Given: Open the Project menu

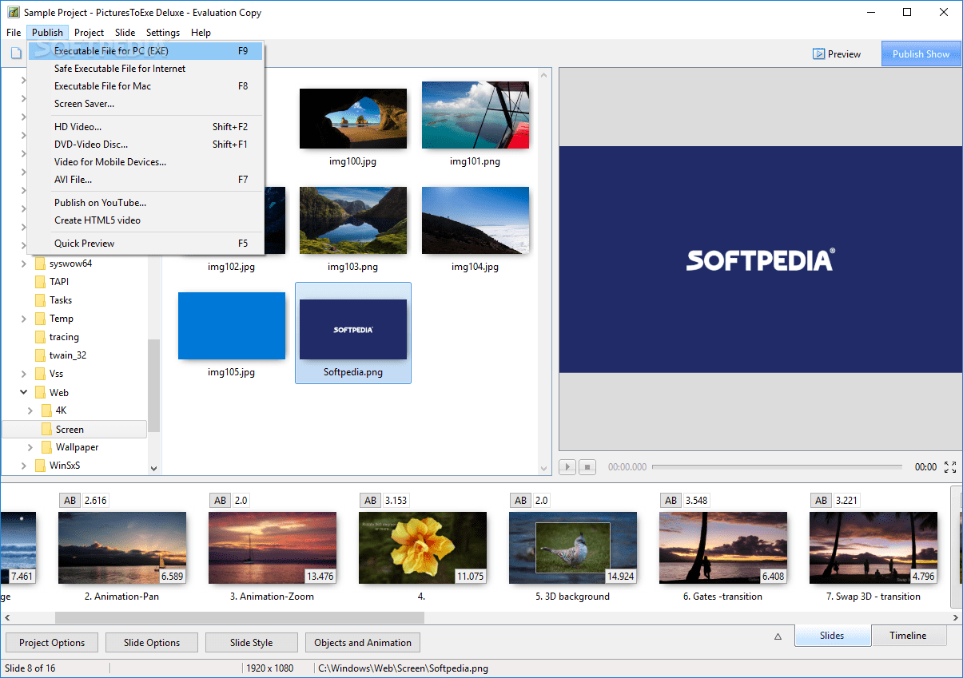Looking at the screenshot, I should point(89,33).
